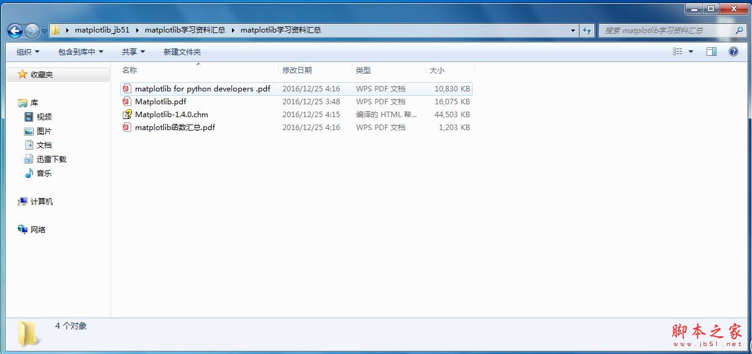Click the 收藏夹 star icon
752x354 pixels.
tap(22, 74)
